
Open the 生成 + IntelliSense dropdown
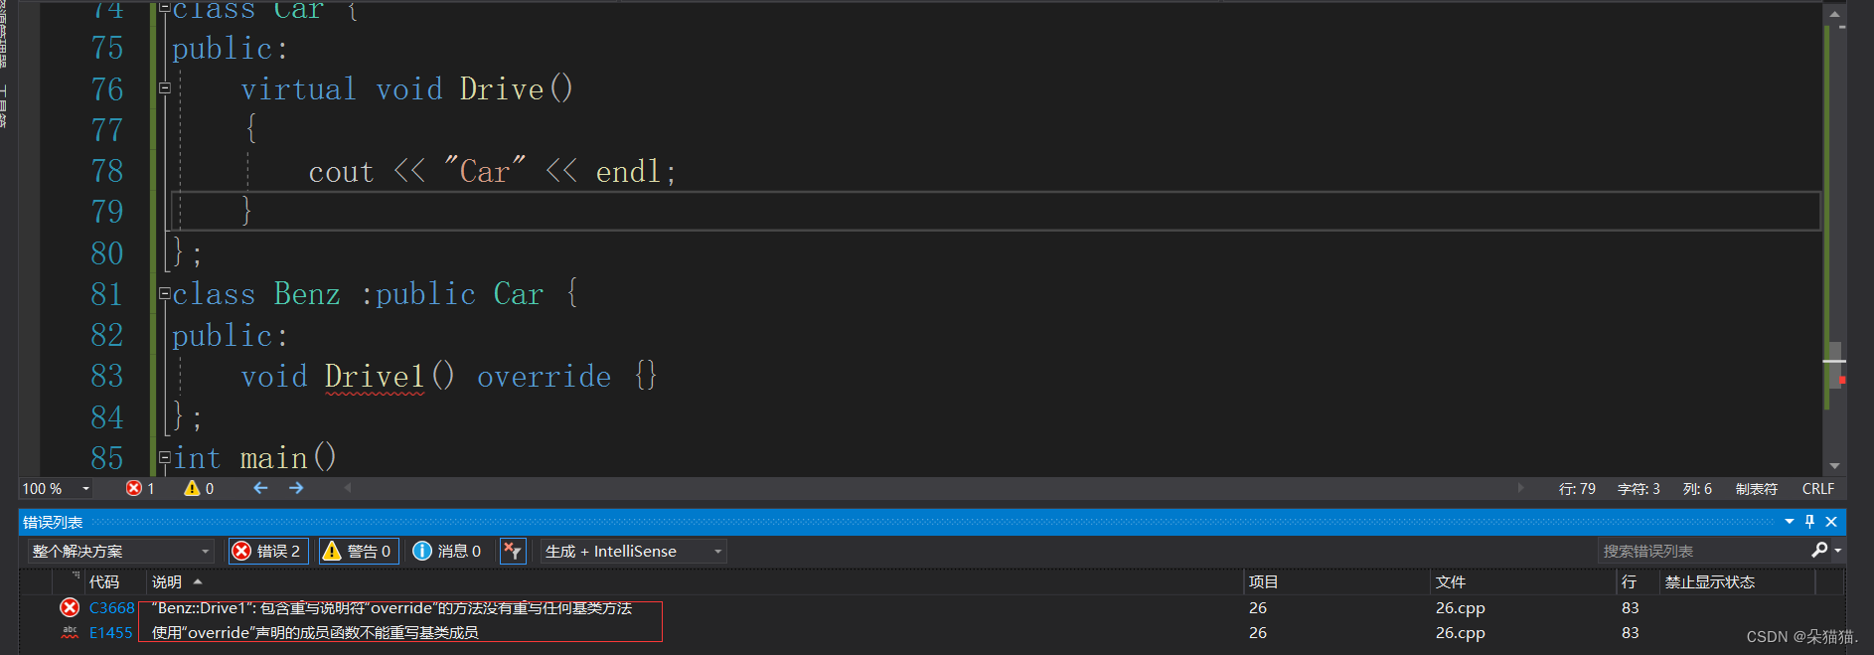tap(633, 551)
